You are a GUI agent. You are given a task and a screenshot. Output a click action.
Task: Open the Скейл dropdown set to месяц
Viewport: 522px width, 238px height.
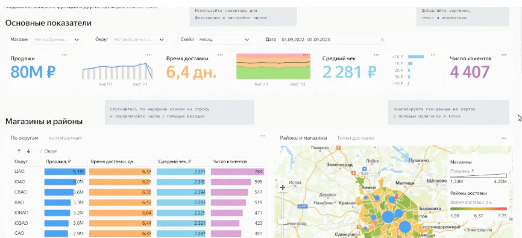coord(224,40)
